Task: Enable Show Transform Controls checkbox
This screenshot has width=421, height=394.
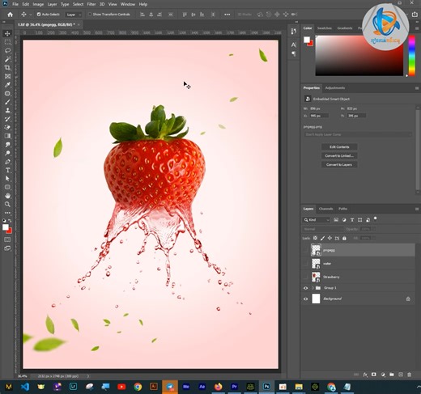Action: [90, 15]
